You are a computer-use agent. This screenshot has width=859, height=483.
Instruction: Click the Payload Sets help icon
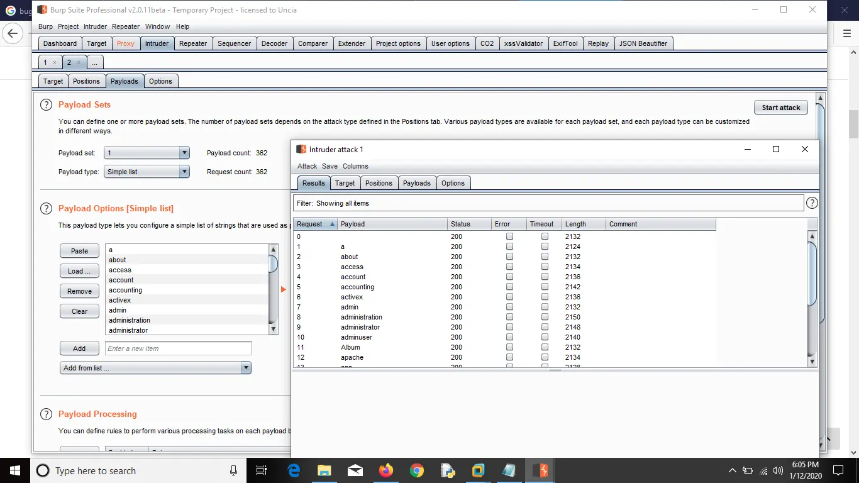[x=46, y=105]
